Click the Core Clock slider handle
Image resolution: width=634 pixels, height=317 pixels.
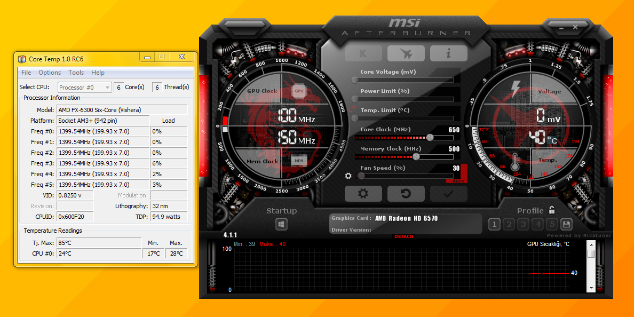click(x=430, y=138)
